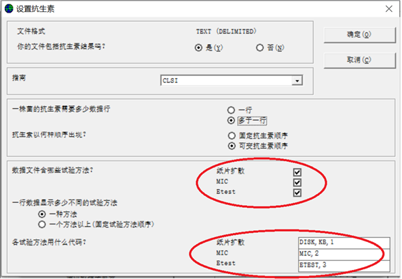The image size is (402, 279).
Task: Toggle the Etest method checkbox
Action: coord(297,193)
